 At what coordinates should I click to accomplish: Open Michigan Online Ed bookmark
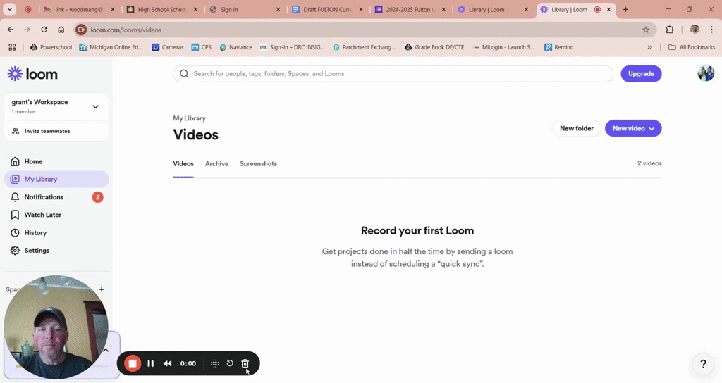point(111,47)
